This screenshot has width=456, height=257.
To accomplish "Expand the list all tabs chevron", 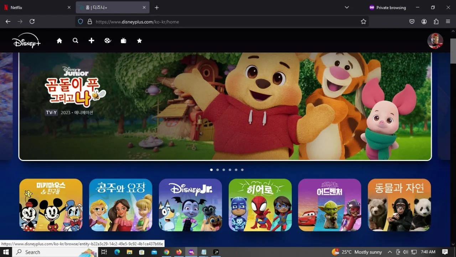I will 347,7.
